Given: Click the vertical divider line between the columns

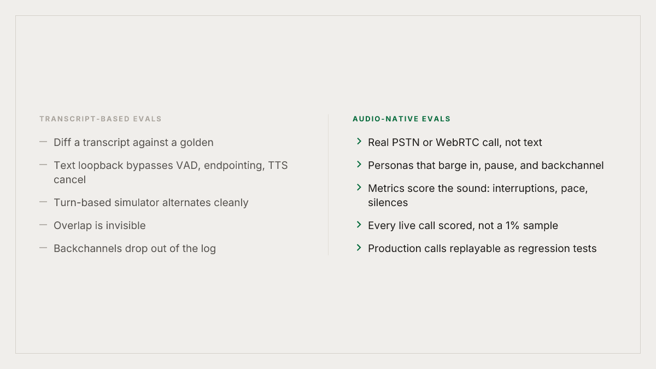Looking at the screenshot, I should point(328,185).
